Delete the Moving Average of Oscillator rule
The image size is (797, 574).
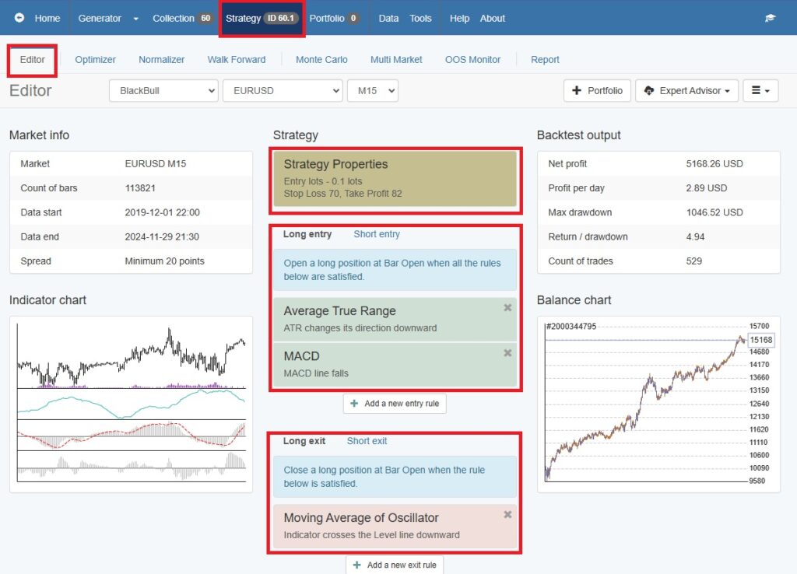point(507,515)
